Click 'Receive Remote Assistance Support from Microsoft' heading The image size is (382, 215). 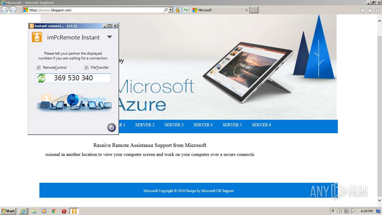[x=150, y=145]
